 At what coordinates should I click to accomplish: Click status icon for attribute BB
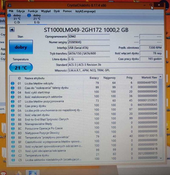pos(13,124)
